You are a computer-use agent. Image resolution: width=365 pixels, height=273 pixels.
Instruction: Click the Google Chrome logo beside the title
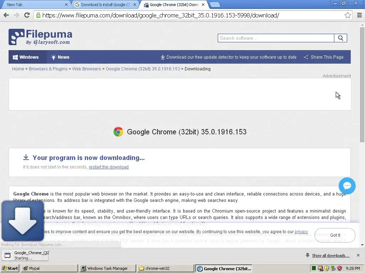coord(118,132)
